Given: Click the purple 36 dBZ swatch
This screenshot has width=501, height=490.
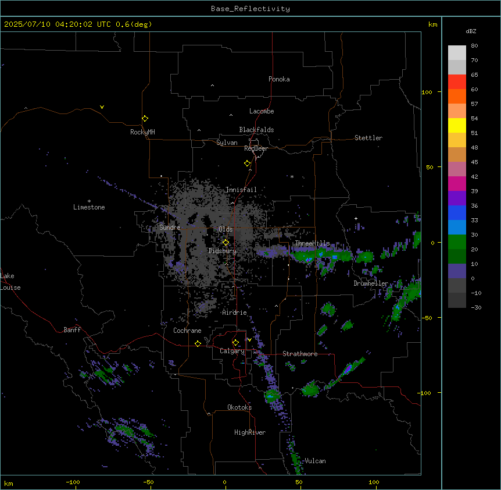Looking at the screenshot, I should (457, 198).
